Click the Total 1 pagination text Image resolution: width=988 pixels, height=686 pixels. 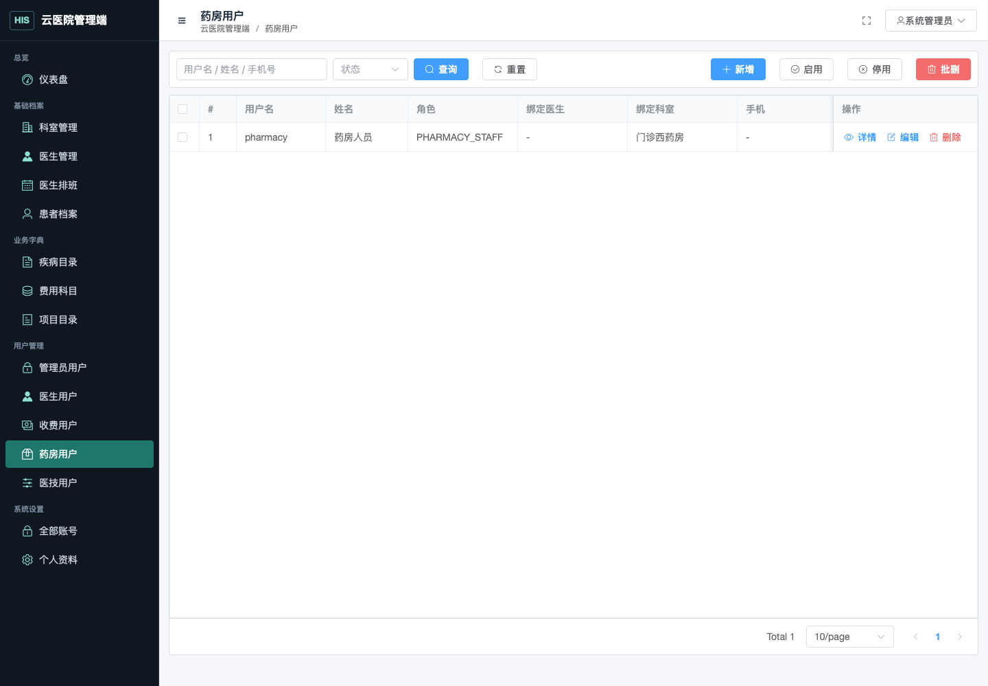click(x=781, y=637)
